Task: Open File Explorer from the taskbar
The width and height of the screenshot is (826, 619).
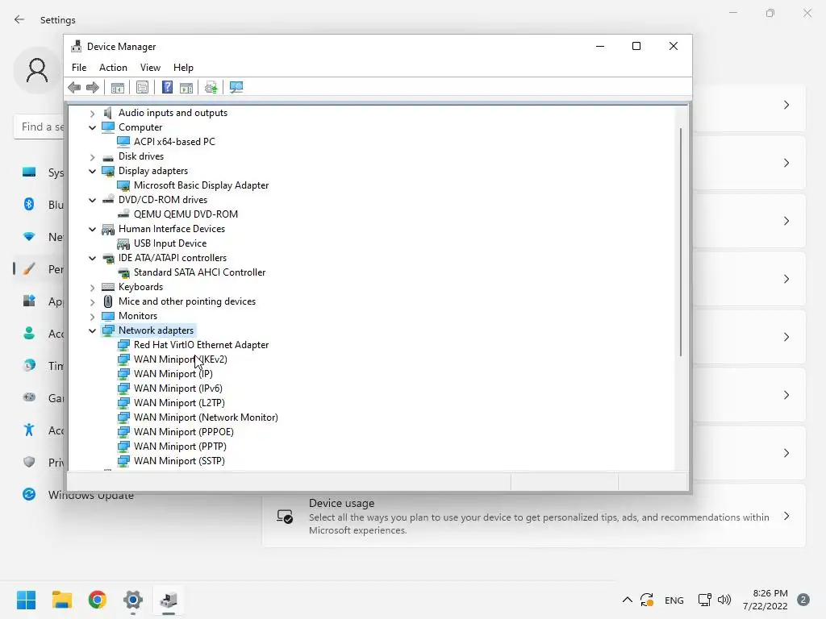Action: pyautogui.click(x=61, y=600)
